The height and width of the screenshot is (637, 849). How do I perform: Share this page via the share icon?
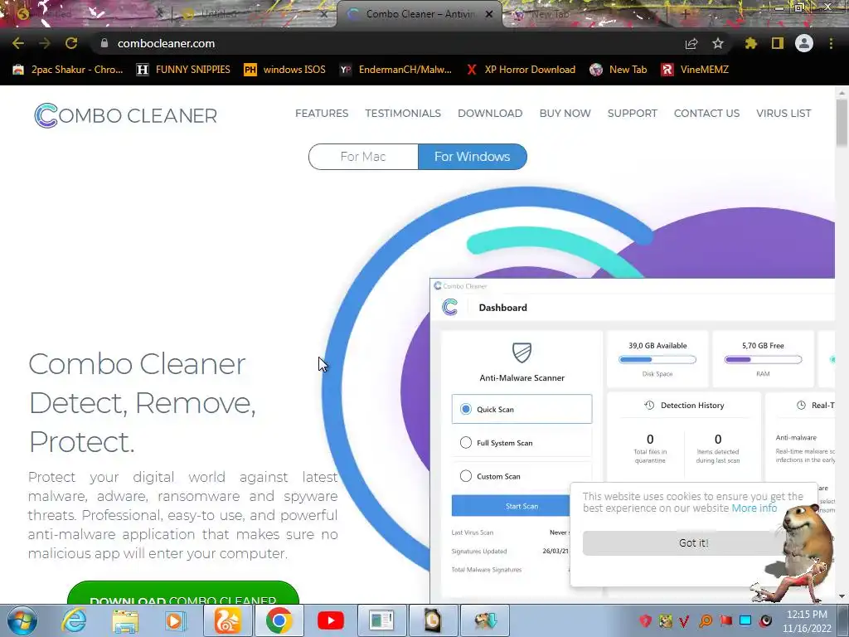tap(691, 43)
